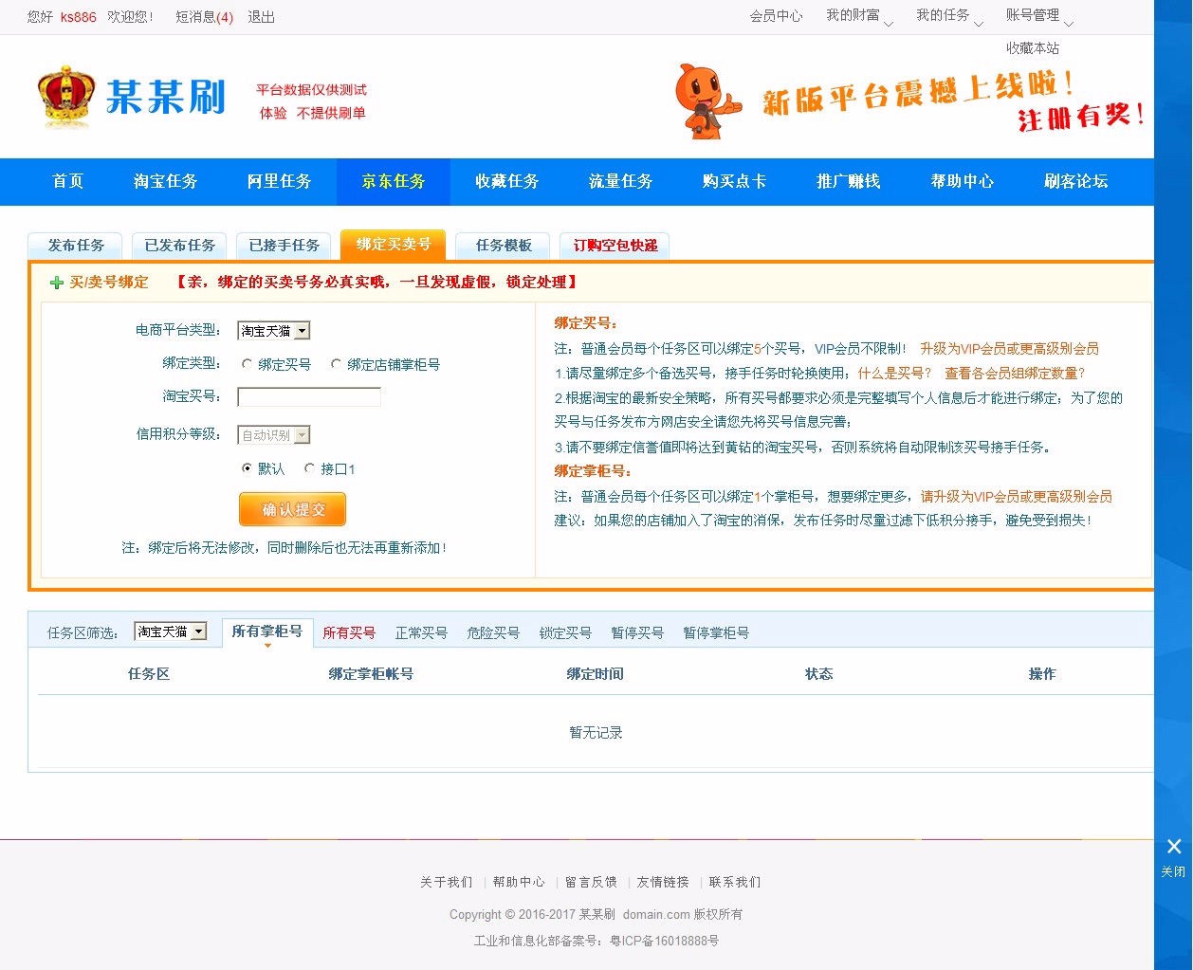Expand the 我的财富 menu
This screenshot has height=970, width=1193.
point(858,16)
